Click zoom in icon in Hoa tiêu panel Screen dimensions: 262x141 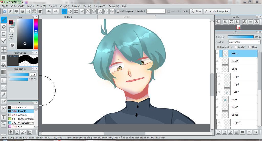tap(225, 22)
